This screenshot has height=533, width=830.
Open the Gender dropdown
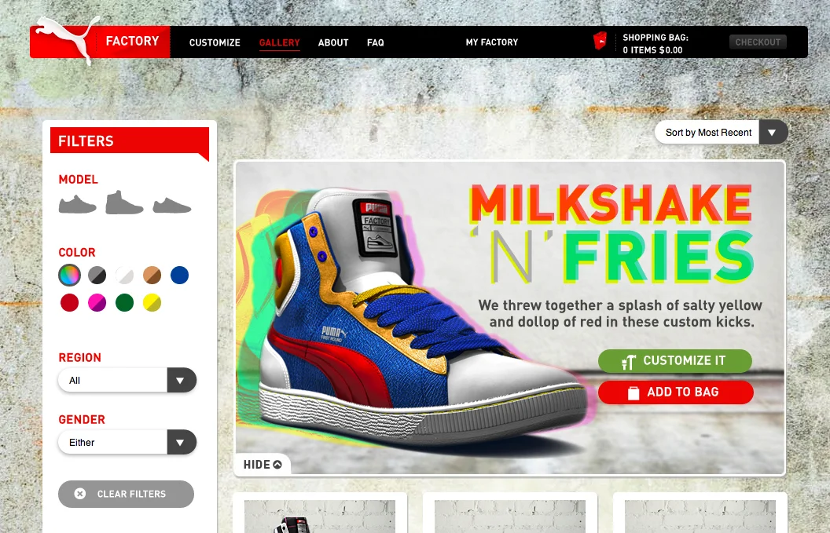pyautogui.click(x=127, y=442)
